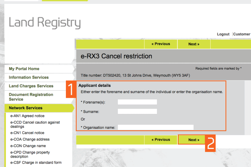Go to My Portal Home

[x=24, y=69]
